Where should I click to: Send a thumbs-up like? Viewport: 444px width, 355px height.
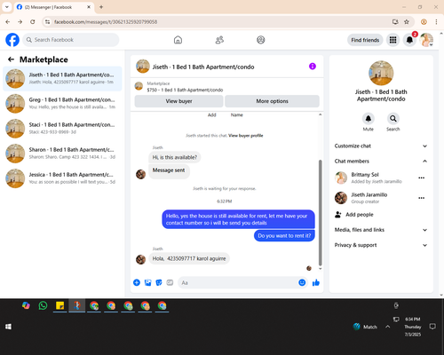pos(316,282)
